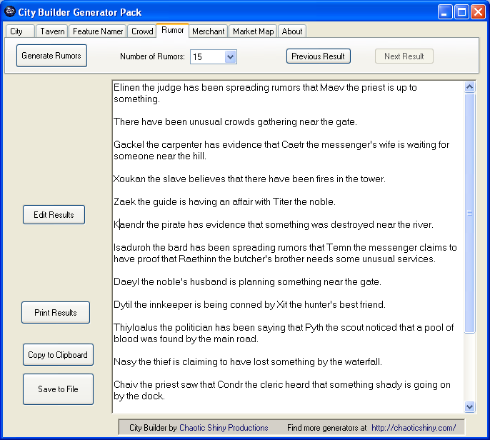Click the Previous Result button
This screenshot has width=490, height=440.
click(318, 56)
